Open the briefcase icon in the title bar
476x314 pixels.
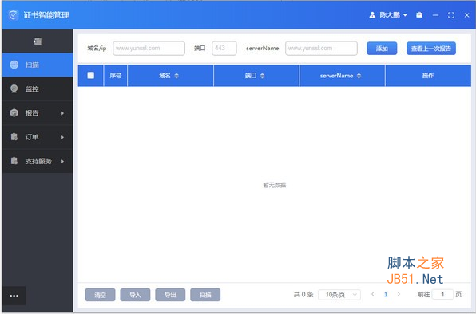click(x=419, y=15)
